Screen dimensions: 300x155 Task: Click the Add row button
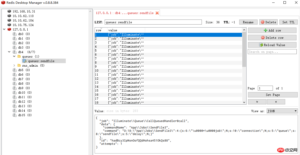(272, 30)
